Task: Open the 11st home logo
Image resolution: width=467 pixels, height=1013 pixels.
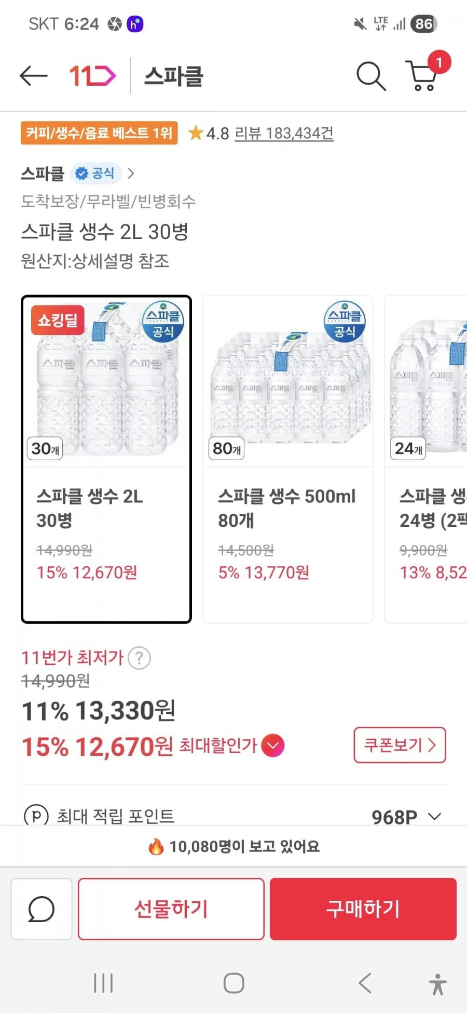Action: (92, 76)
